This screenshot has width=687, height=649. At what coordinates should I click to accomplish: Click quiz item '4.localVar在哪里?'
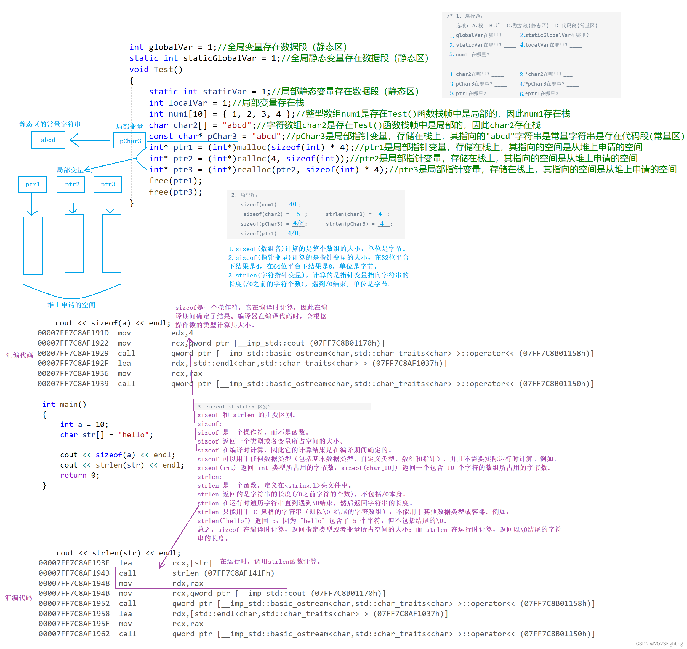click(x=551, y=45)
